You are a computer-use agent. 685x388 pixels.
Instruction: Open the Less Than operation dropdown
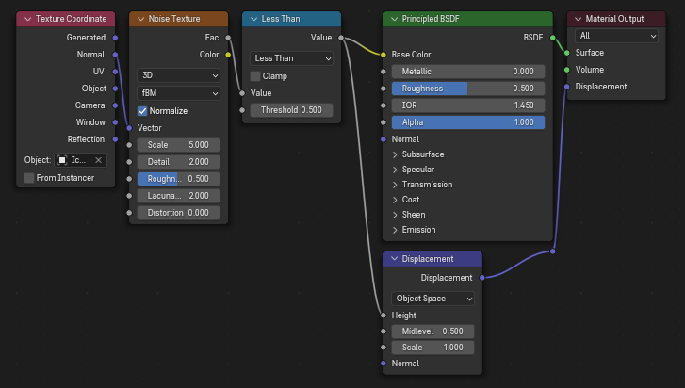pos(291,58)
